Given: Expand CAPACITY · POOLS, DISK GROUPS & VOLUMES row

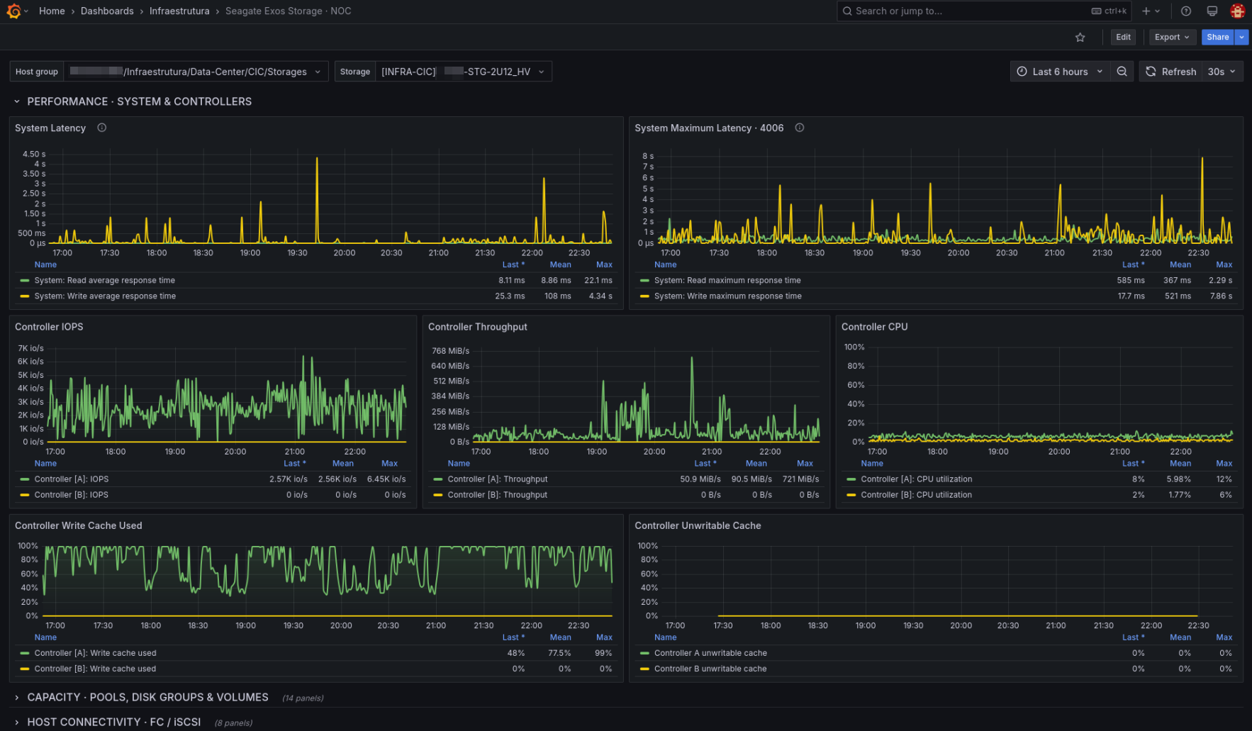Looking at the screenshot, I should [147, 698].
